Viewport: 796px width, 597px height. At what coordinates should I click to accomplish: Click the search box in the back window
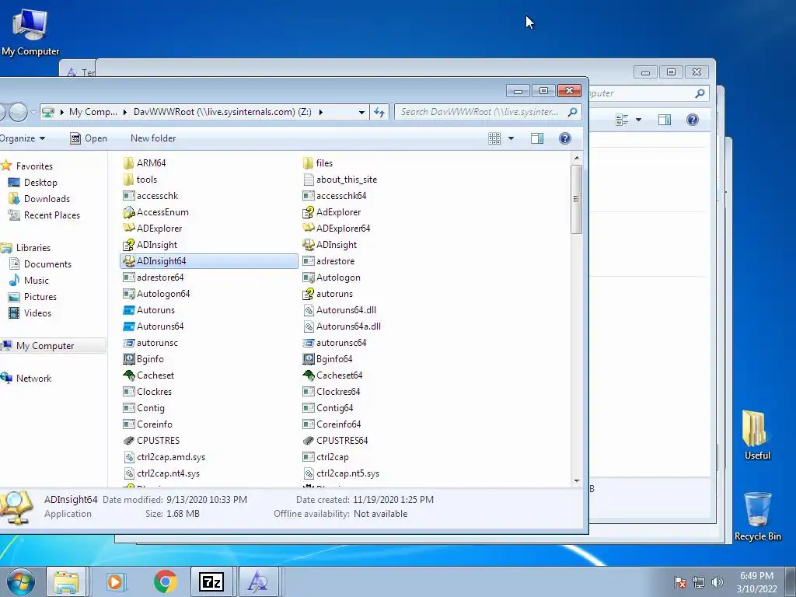point(648,93)
